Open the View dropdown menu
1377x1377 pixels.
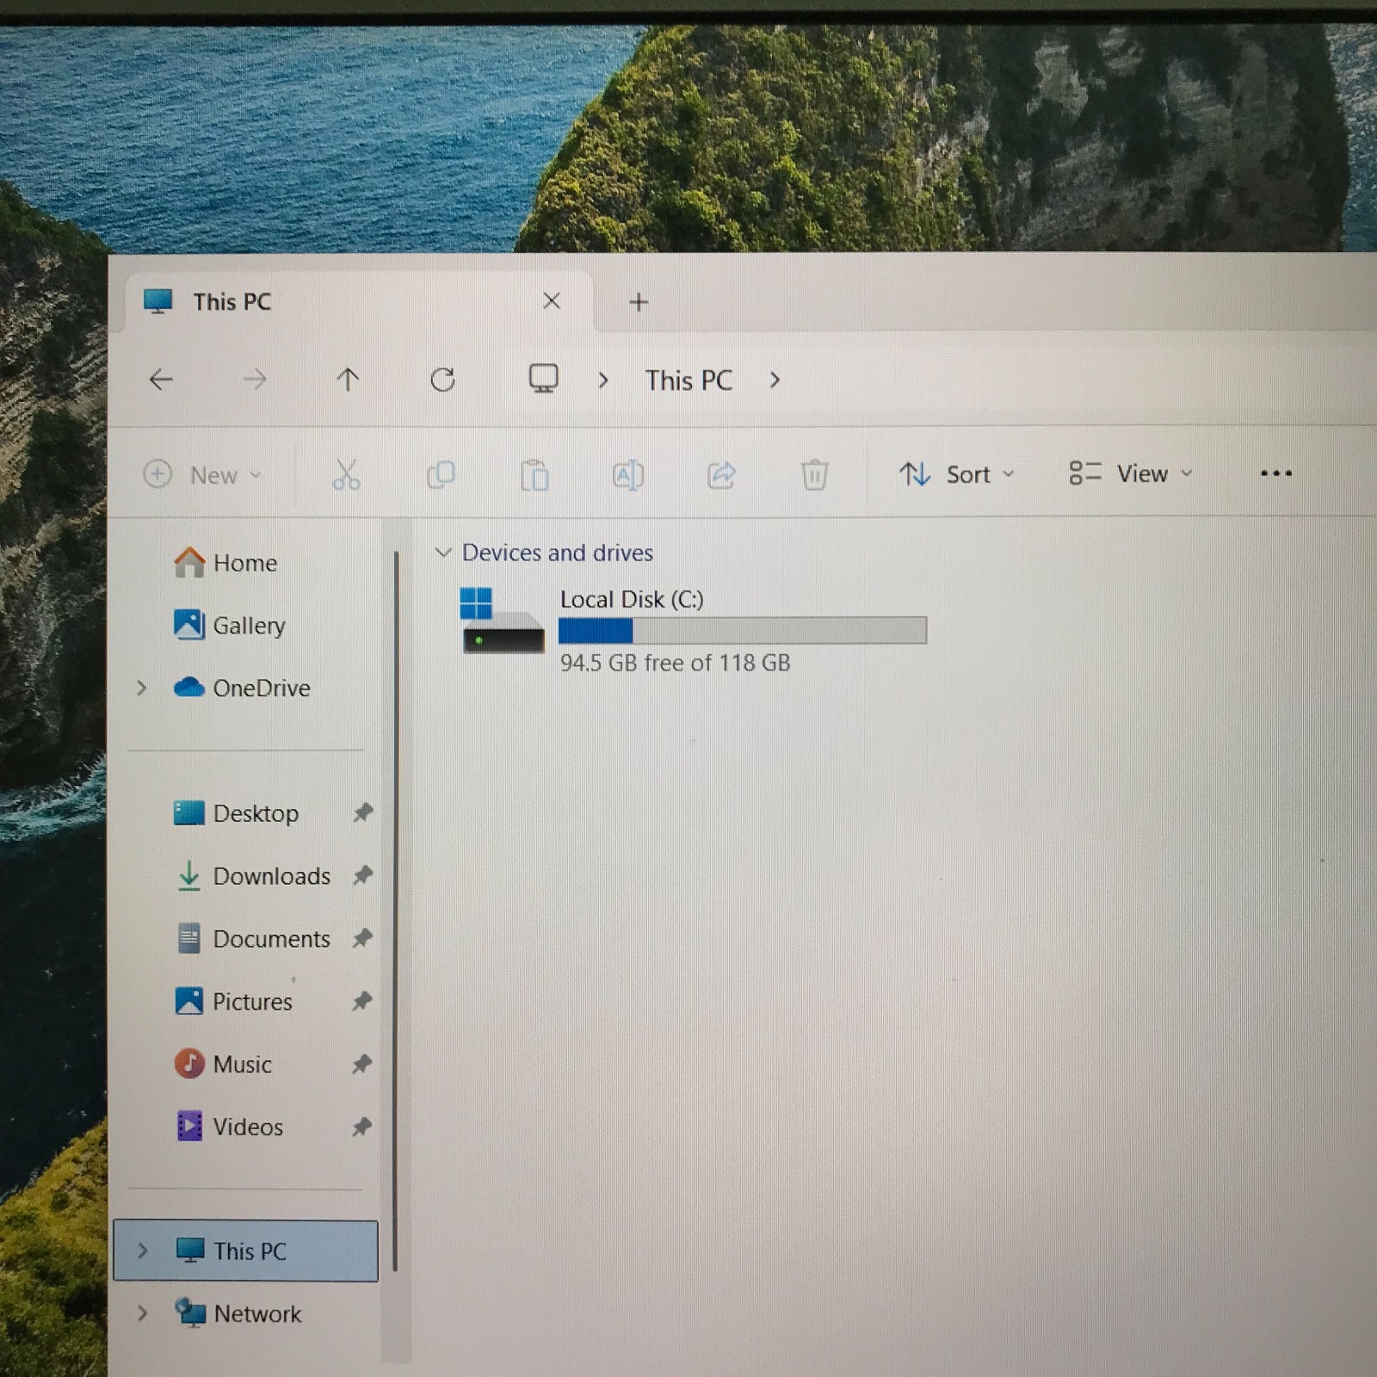pyautogui.click(x=1130, y=473)
